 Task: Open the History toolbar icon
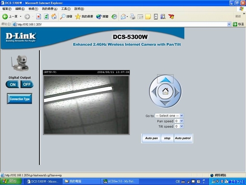[x=114, y=17]
